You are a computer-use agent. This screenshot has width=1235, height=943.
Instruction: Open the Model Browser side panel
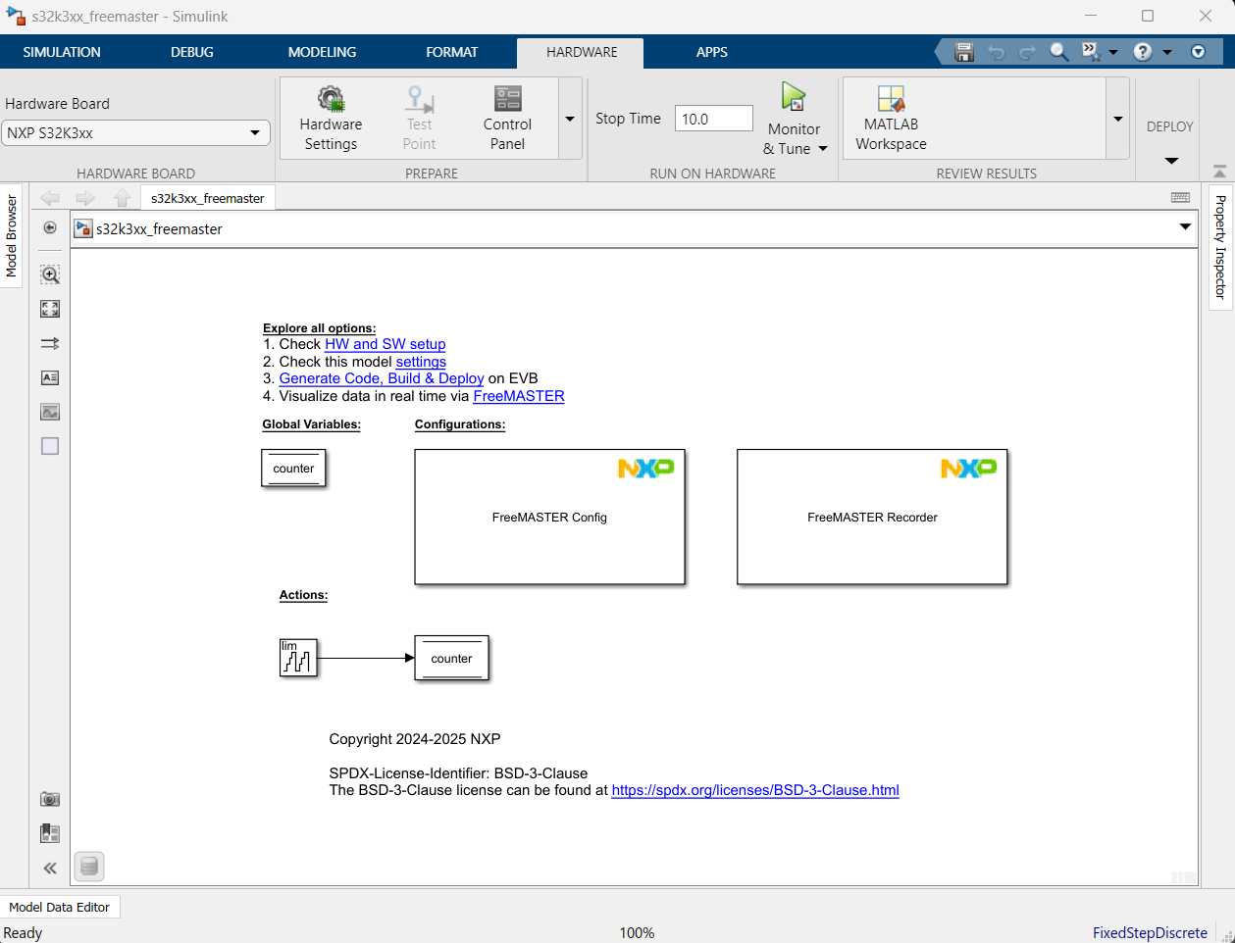point(11,235)
